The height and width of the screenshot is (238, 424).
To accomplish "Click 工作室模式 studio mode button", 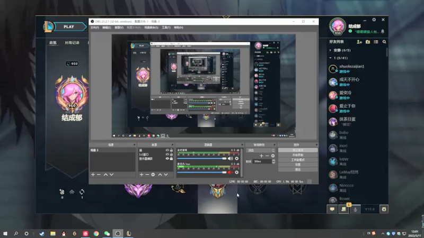I will pos(298,160).
